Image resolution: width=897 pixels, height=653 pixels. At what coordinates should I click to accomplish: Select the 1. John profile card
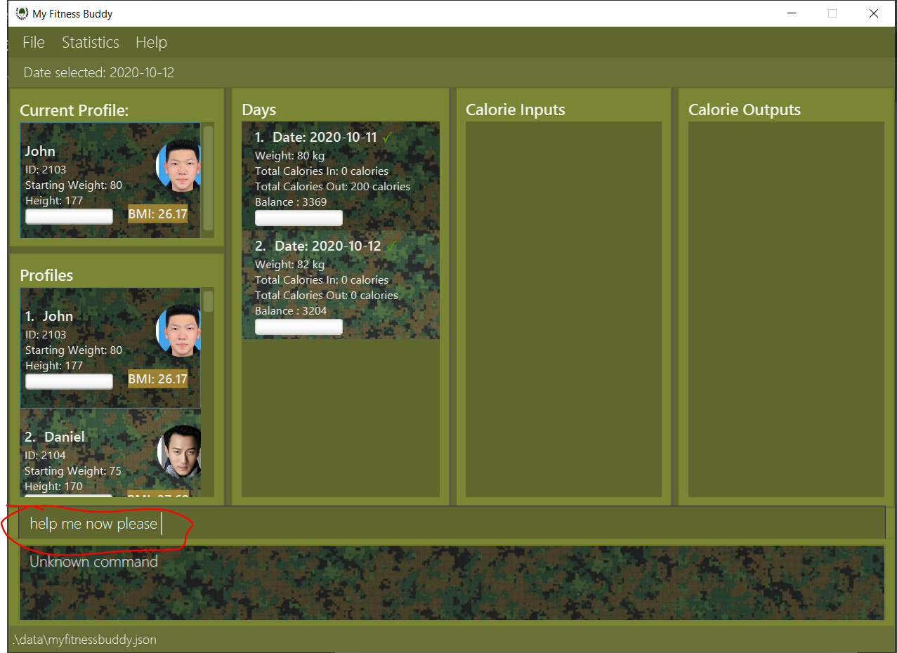point(110,348)
